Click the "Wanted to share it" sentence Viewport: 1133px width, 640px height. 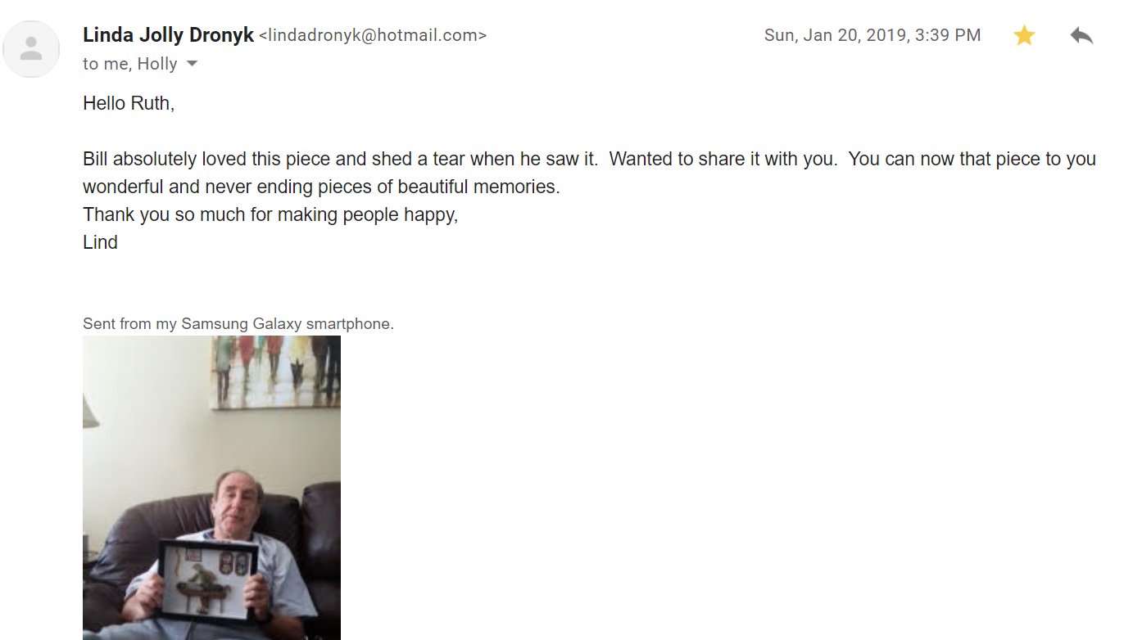(723, 159)
